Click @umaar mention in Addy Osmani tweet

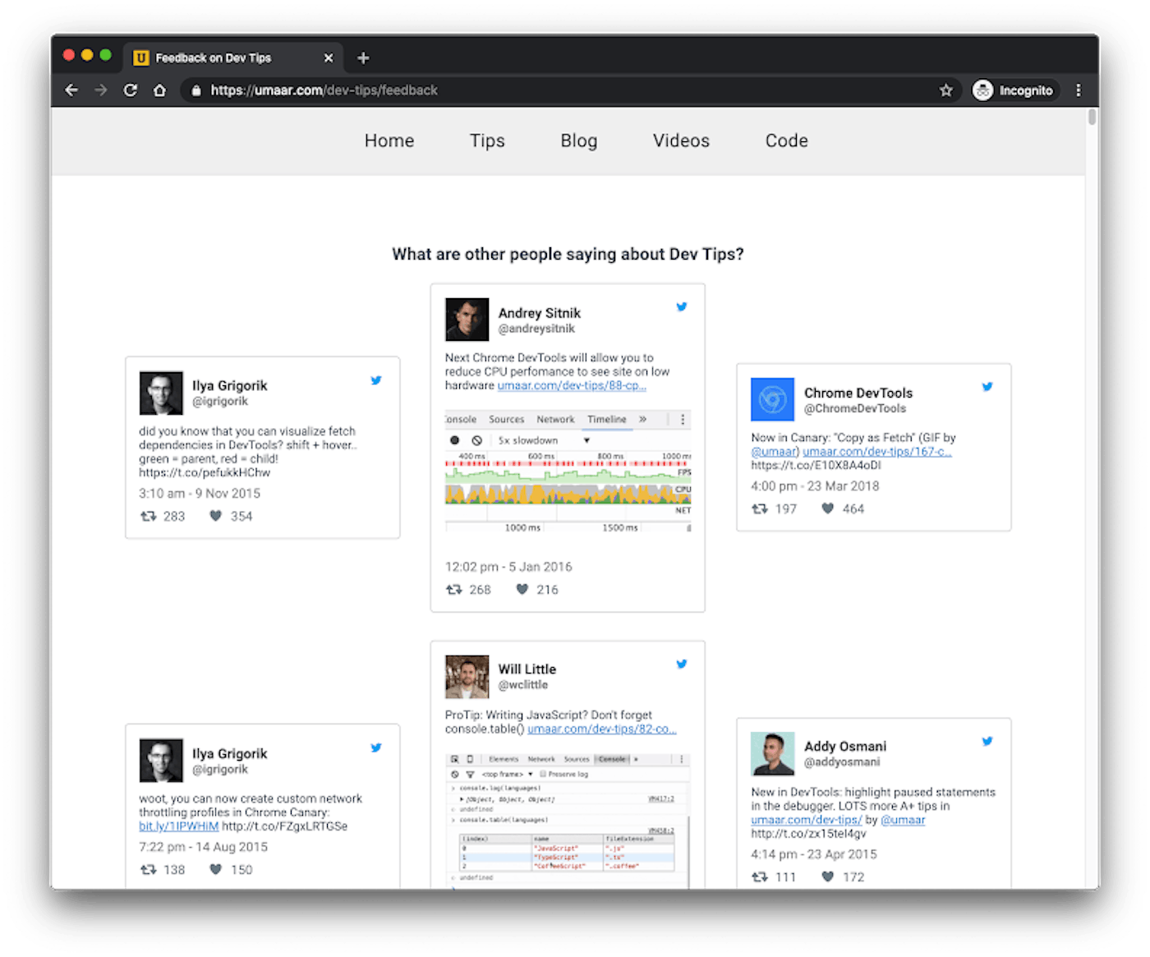point(903,819)
